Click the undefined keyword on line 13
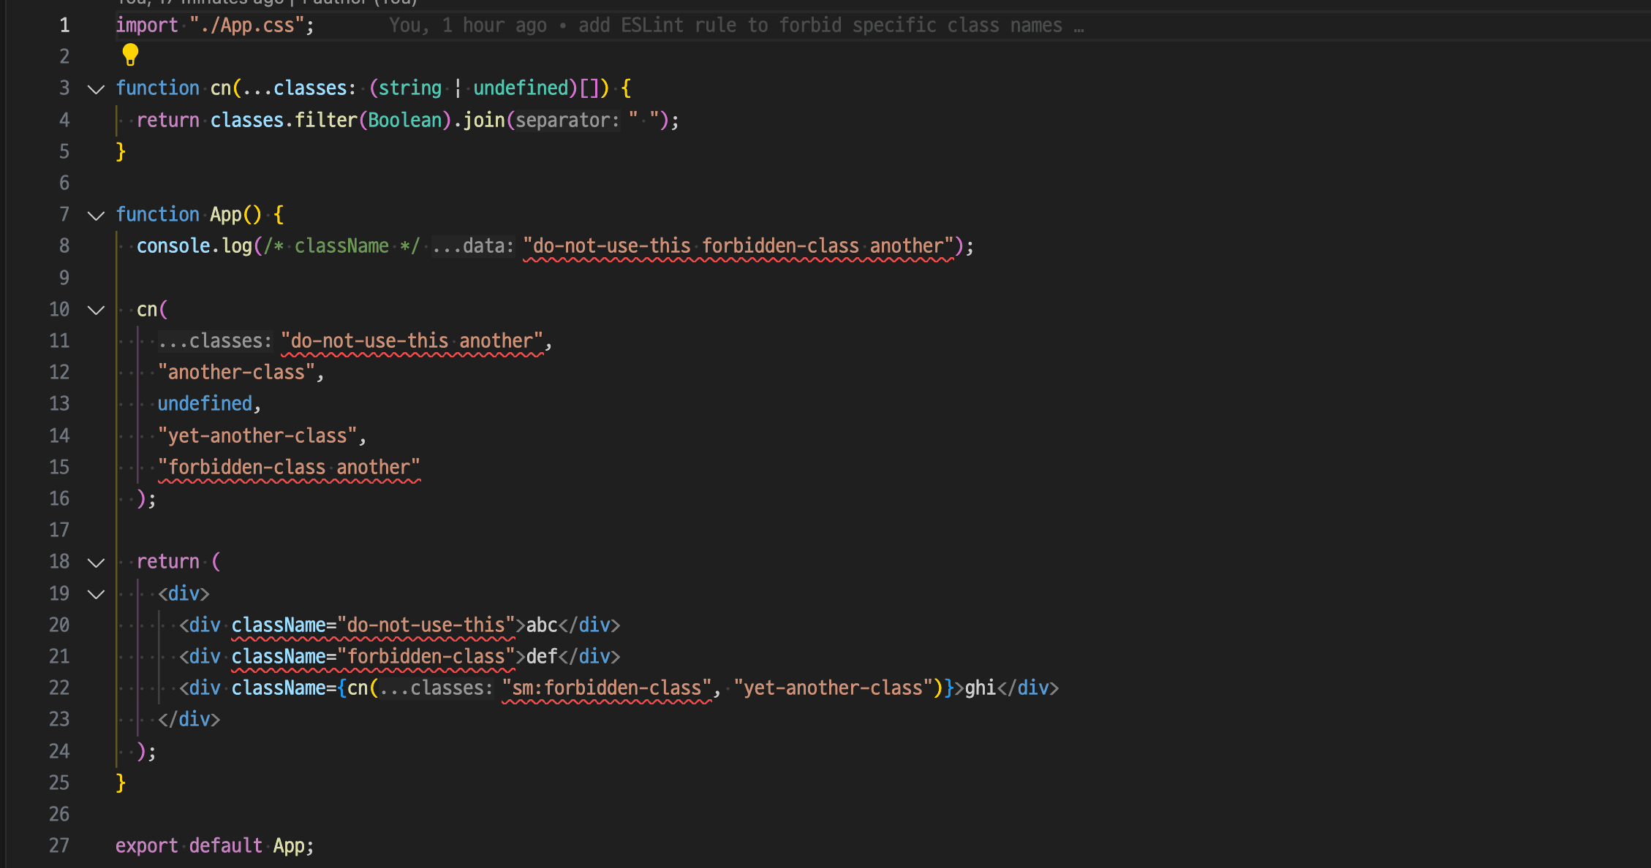The height and width of the screenshot is (868, 1651). 205,404
